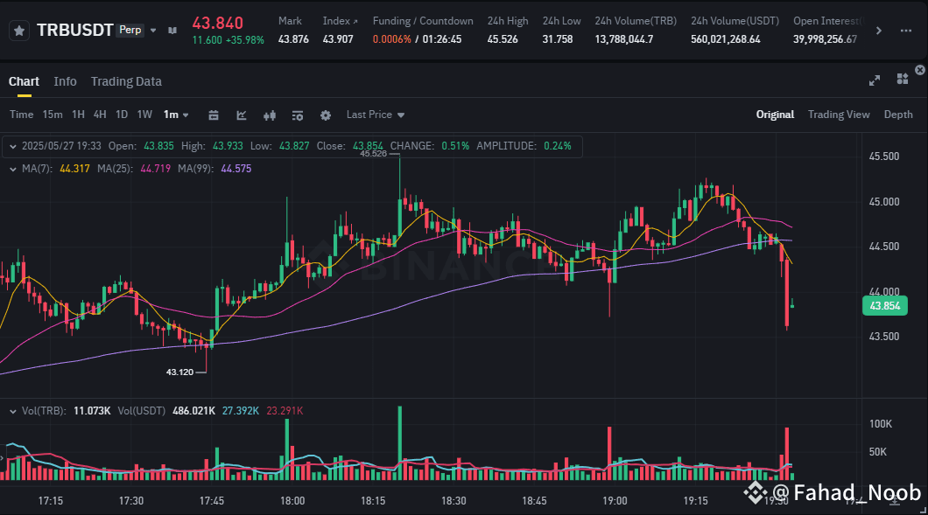928x515 pixels.
Task: Click the 24h Low value 31.758
Action: coord(558,39)
